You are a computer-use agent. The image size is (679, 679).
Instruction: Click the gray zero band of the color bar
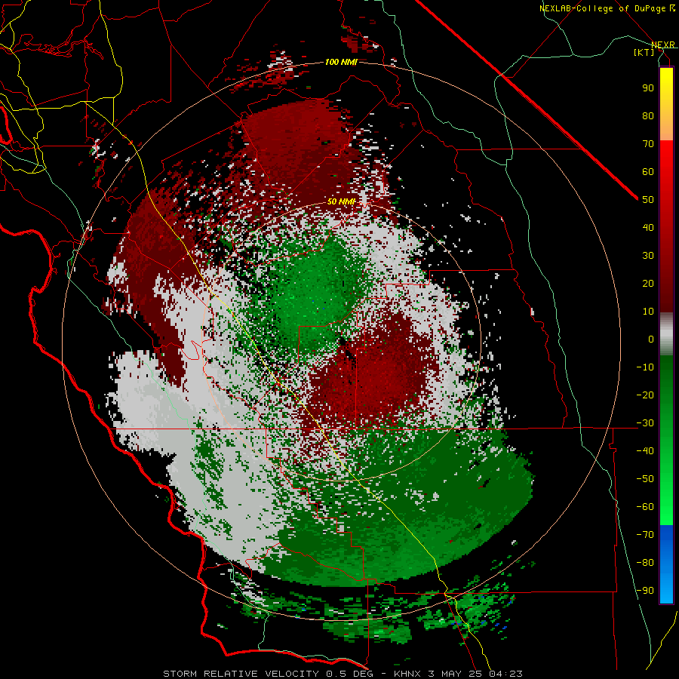pyautogui.click(x=666, y=333)
